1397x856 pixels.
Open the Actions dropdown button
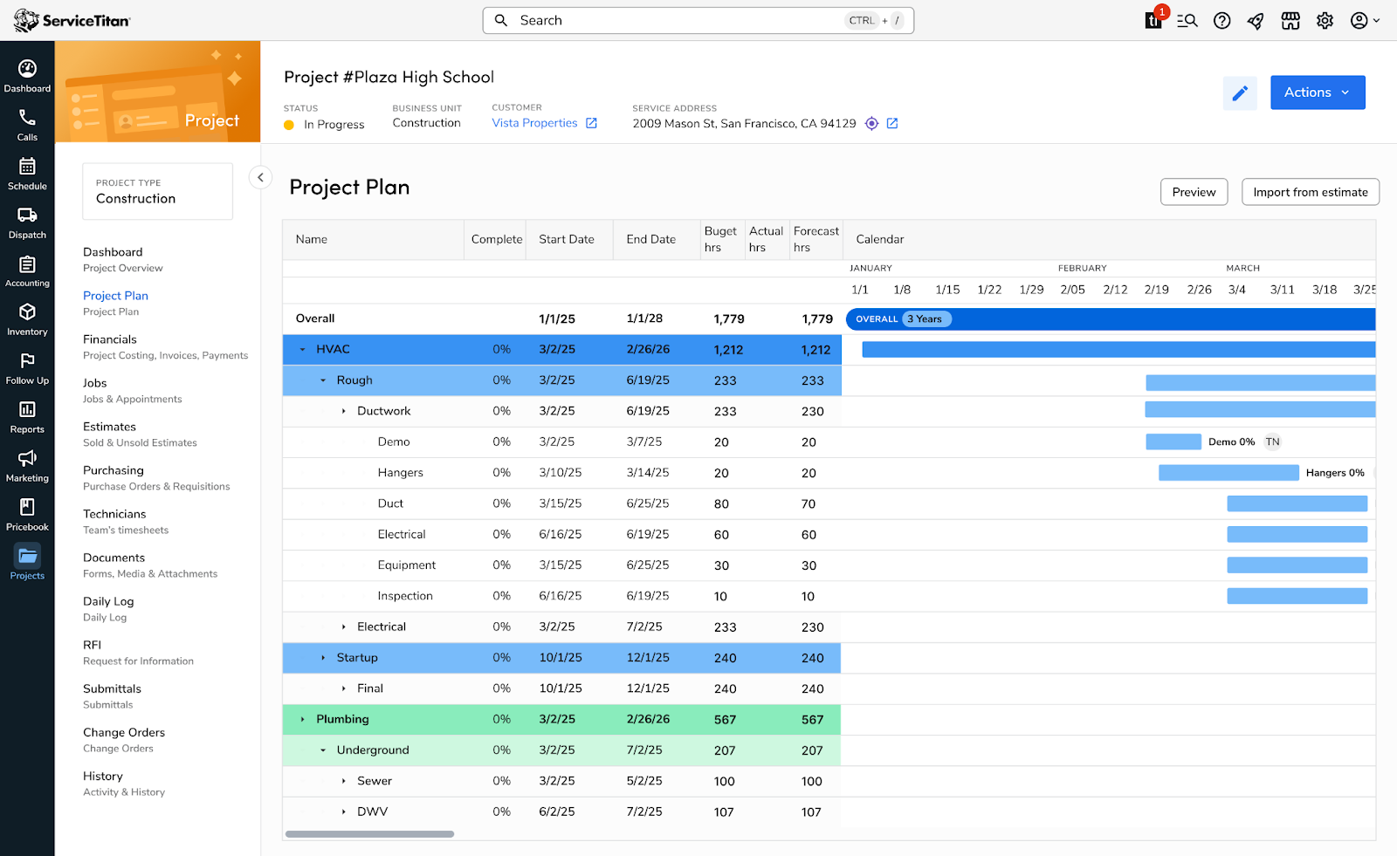(1318, 92)
